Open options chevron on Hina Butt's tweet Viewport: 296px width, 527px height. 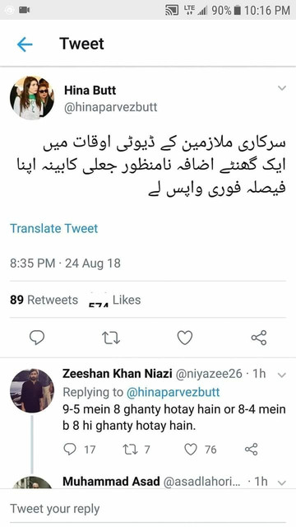pos(282,88)
